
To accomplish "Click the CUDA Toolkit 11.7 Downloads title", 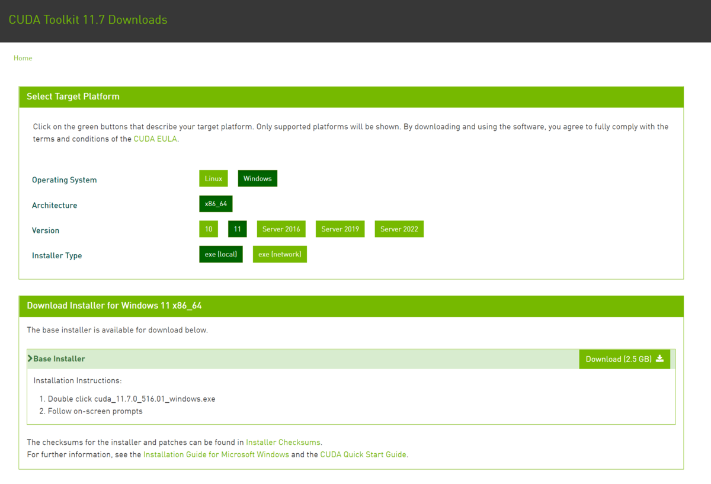I will [x=88, y=20].
